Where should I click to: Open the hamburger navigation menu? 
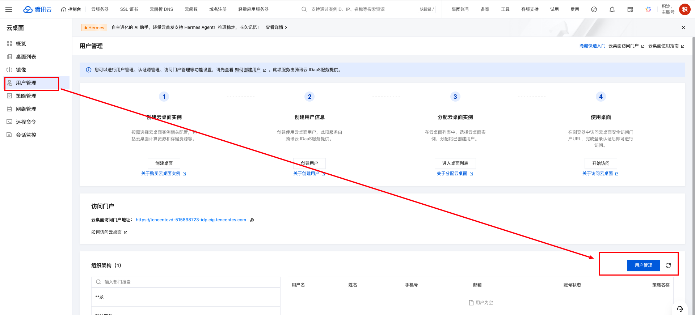(x=9, y=9)
